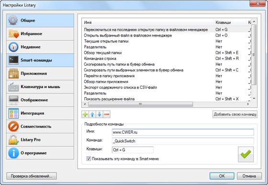The image size is (268, 185).
Task: Toggle Показывать эту команду в Smart-меню checkbox
Action: [x=89, y=159]
